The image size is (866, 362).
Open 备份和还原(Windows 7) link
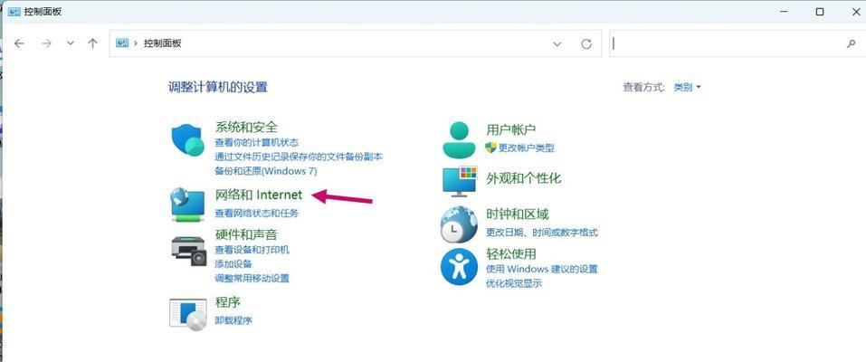[266, 171]
